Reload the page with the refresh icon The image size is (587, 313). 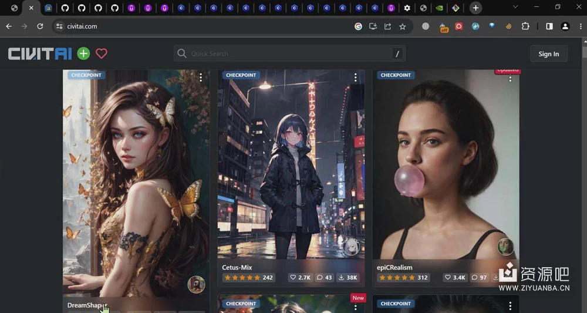[x=40, y=26]
